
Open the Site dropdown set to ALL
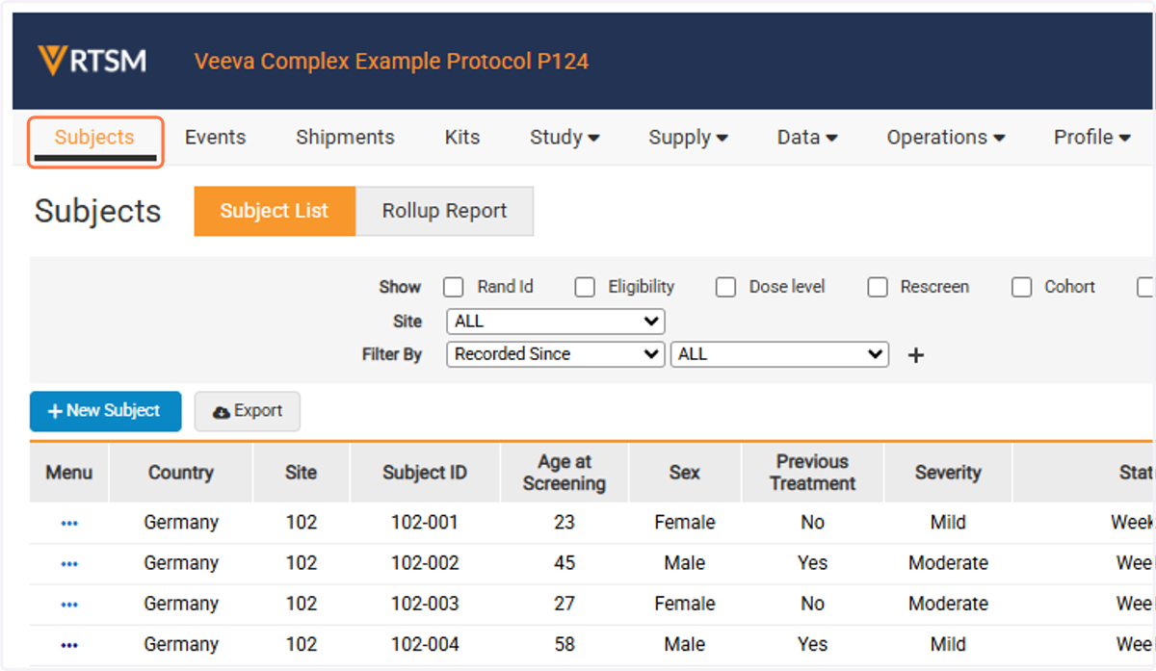click(556, 322)
